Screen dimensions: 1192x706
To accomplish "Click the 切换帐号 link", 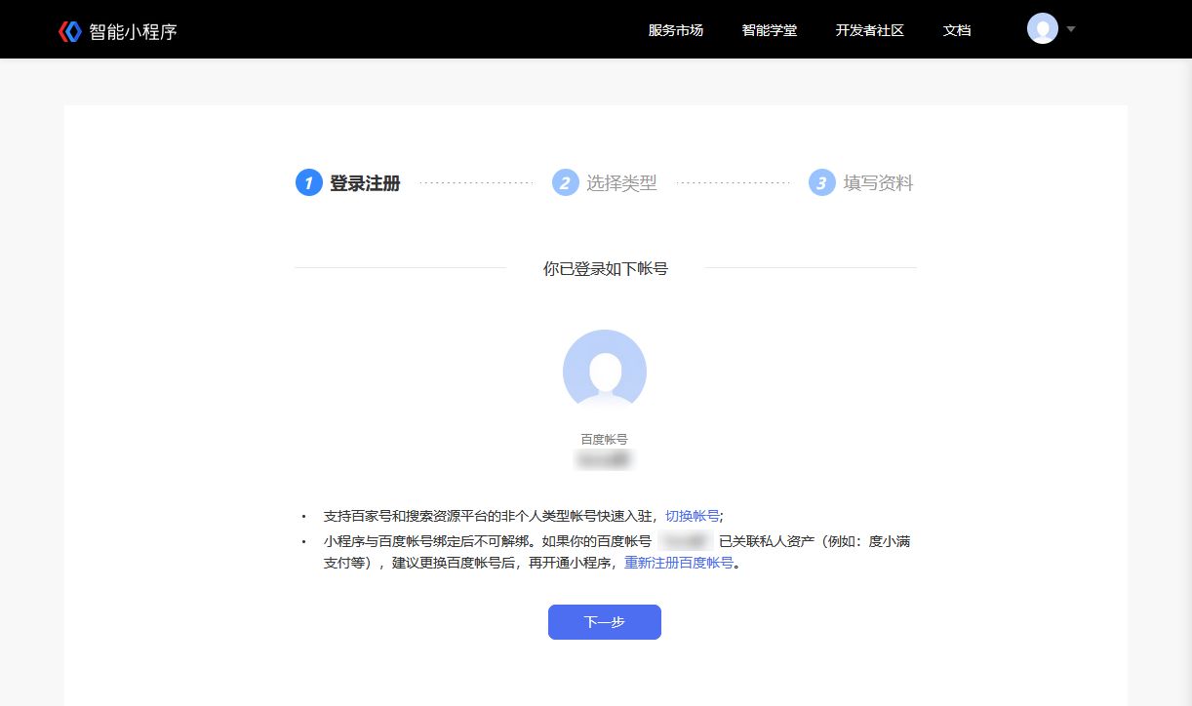I will [x=693, y=516].
